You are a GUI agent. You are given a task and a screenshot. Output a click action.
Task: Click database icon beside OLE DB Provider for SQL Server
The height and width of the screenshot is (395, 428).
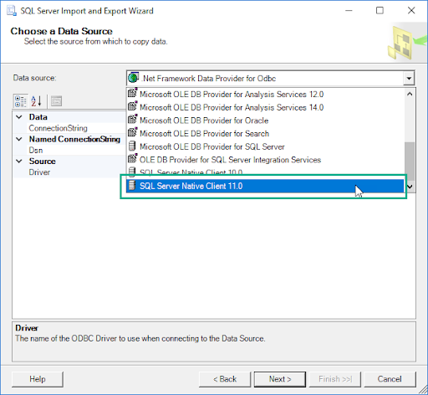132,146
